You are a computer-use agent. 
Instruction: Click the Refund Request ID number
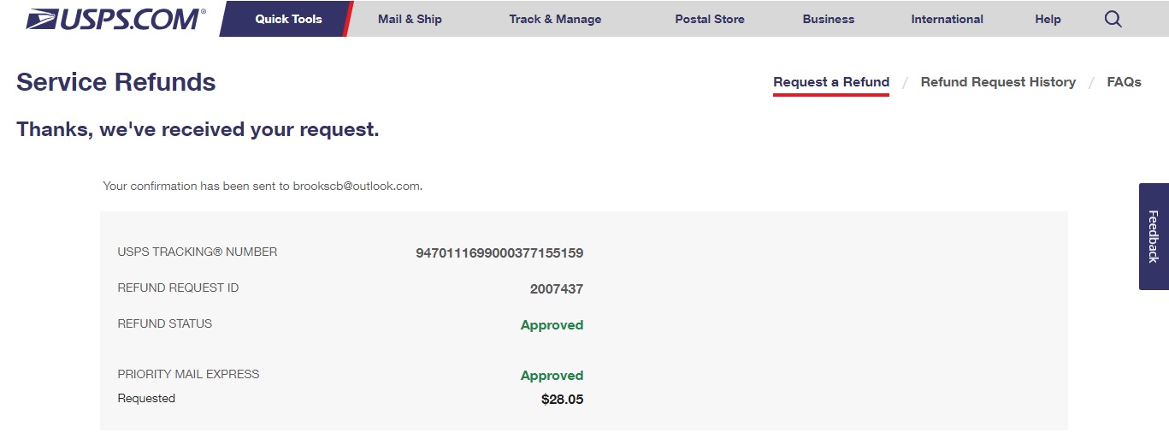(556, 289)
